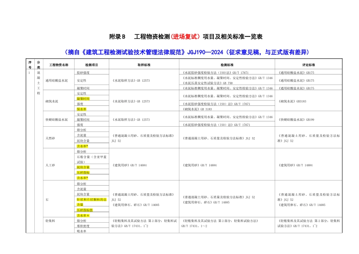359x254 pixels.
Task: Click the highlighted 压碎指标值 under 石
Action: [x=85, y=210]
